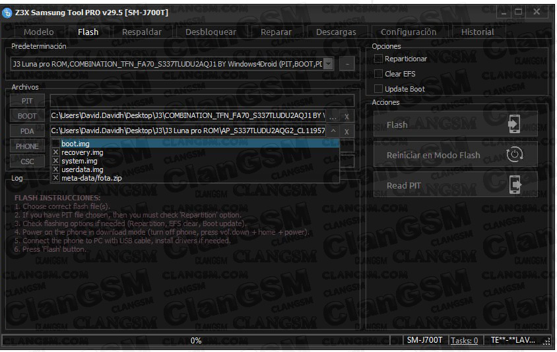Collapse the PDA file list arrow
The width and height of the screenshot is (557, 352).
333,131
